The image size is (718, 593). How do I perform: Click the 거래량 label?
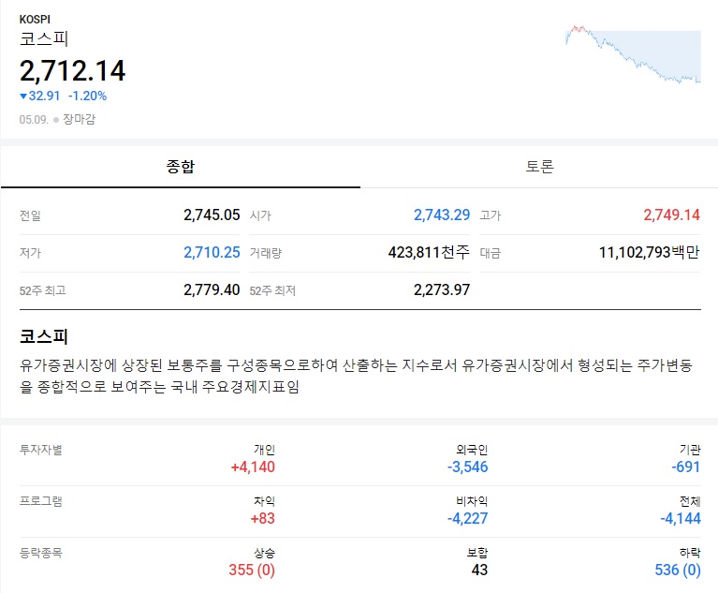pos(266,253)
